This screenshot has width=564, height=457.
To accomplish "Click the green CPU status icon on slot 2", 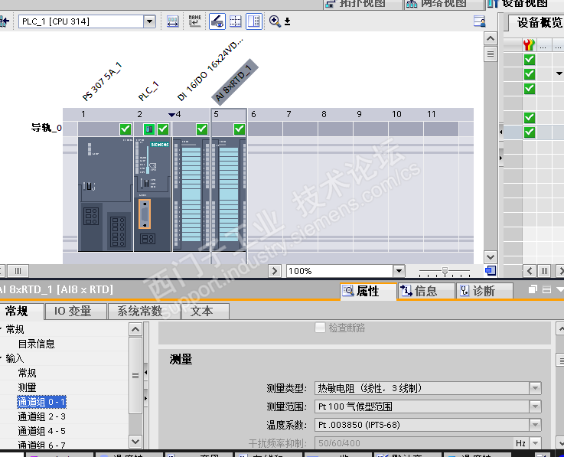I will (149, 129).
